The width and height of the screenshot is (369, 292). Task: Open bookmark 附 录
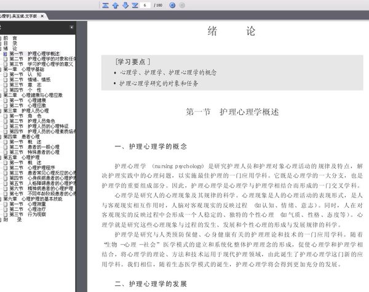(12, 219)
